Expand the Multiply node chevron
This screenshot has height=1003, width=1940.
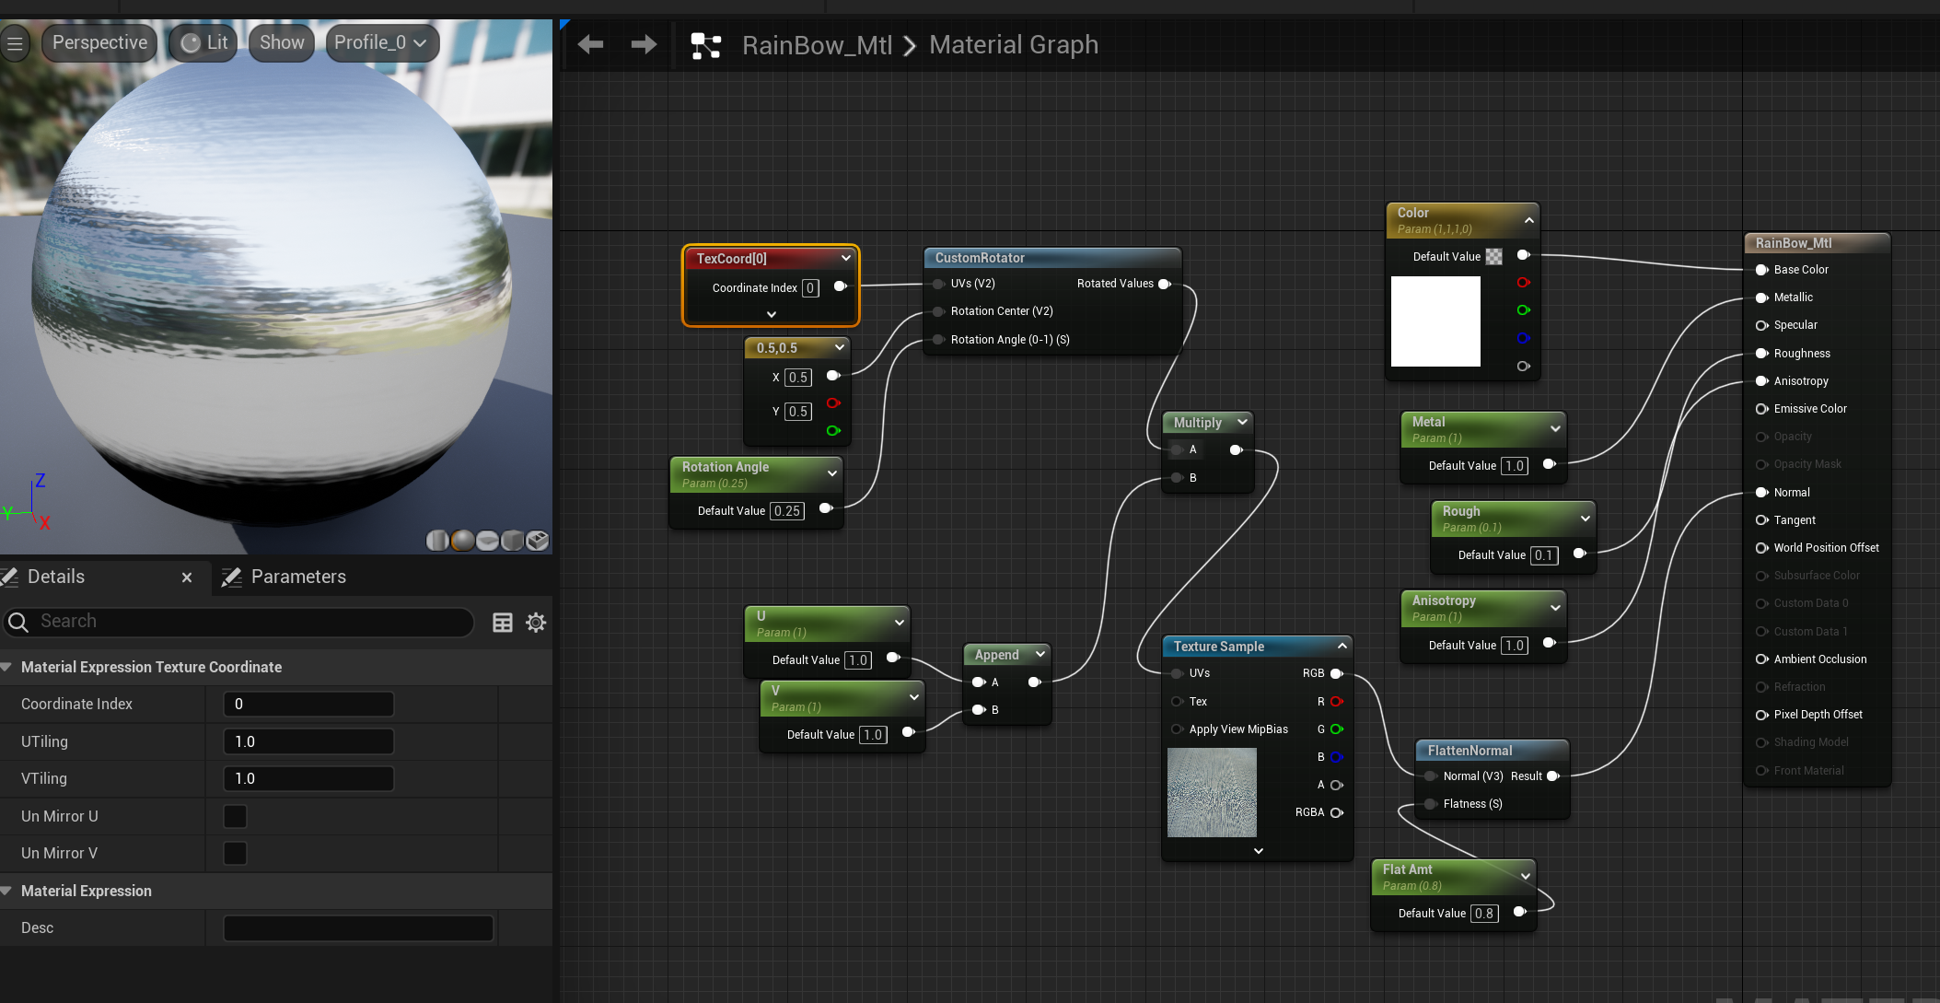(x=1242, y=422)
